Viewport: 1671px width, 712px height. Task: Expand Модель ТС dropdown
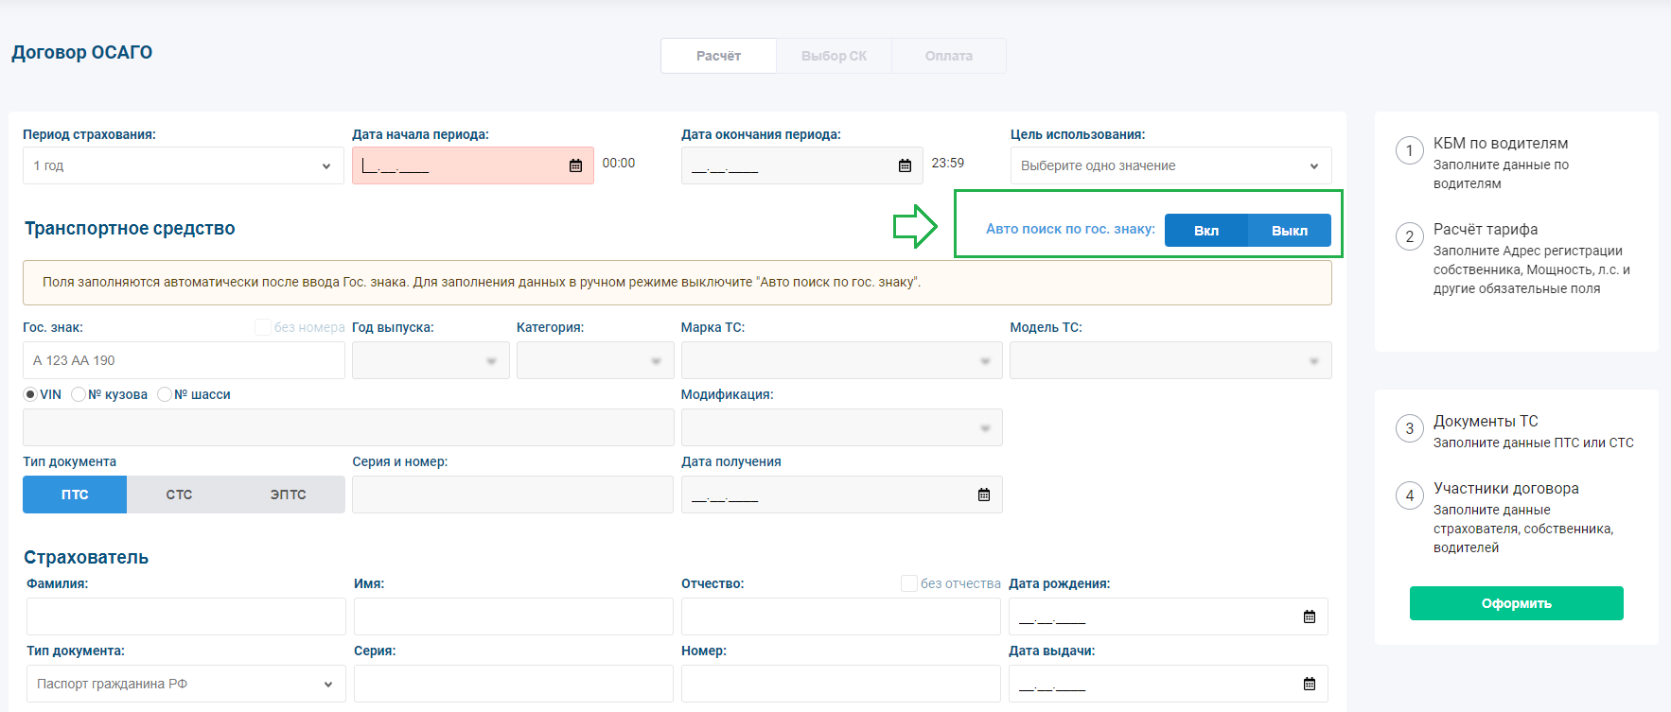1170,360
